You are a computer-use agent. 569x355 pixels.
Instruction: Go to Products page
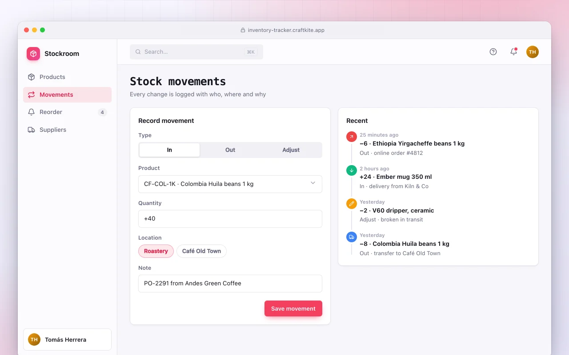click(x=67, y=77)
